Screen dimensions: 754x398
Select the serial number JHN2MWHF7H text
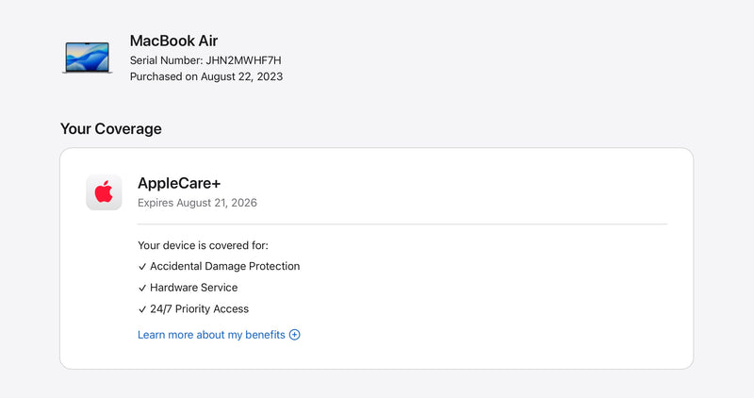[x=243, y=60]
